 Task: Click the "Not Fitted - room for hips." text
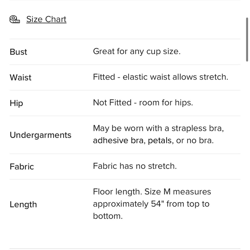point(143,102)
